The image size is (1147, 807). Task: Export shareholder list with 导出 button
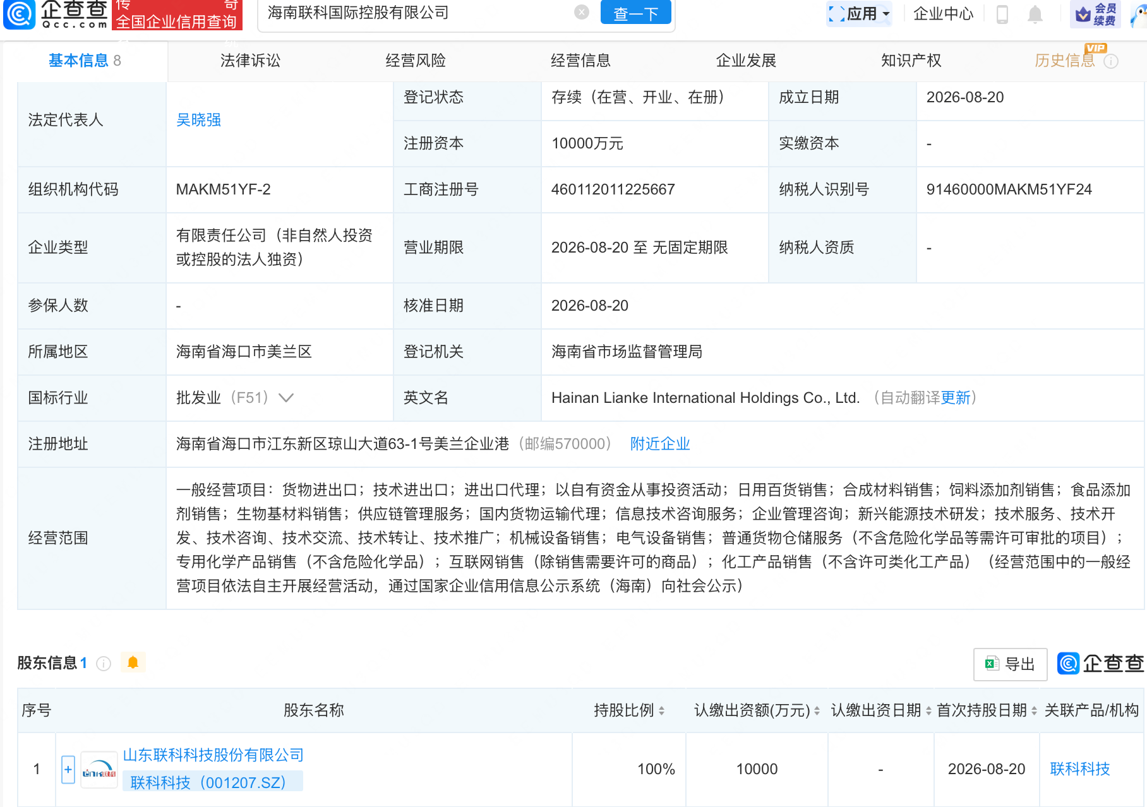(x=1010, y=664)
